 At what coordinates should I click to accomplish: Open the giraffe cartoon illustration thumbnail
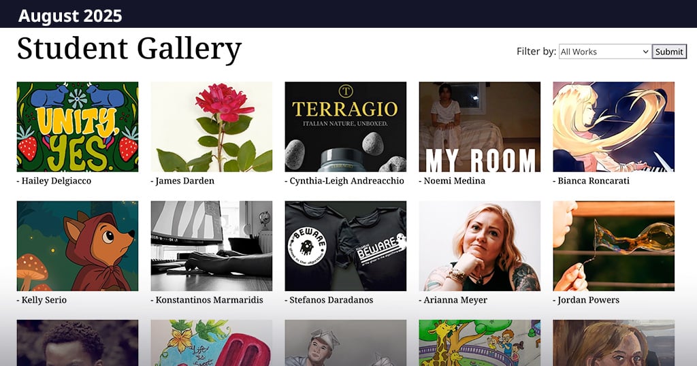tap(480, 343)
